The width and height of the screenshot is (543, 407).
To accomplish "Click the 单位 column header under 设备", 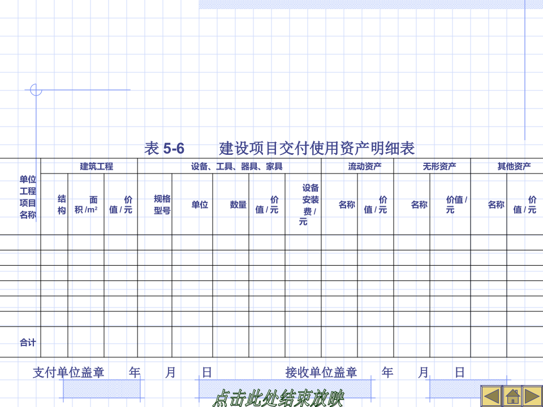I will click(x=200, y=205).
